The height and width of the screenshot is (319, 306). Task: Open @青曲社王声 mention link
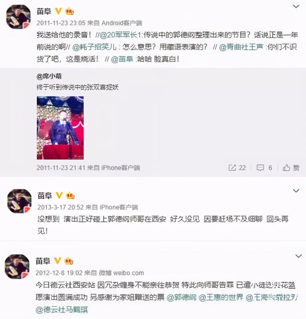(241, 47)
